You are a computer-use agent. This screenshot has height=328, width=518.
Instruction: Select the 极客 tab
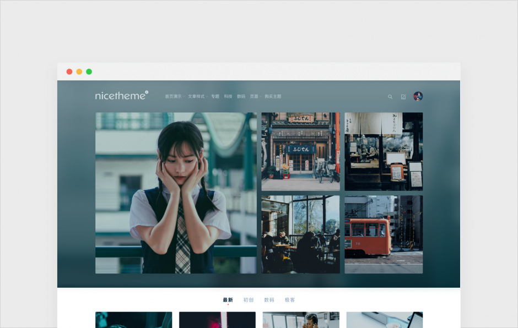click(x=290, y=300)
